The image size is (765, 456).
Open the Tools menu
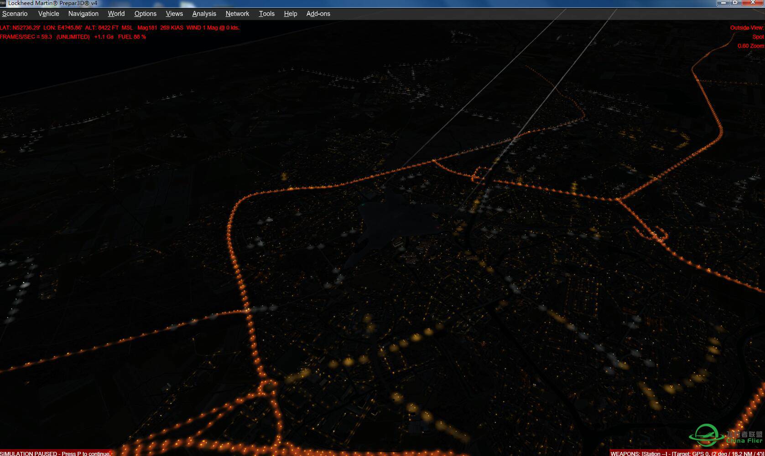pyautogui.click(x=267, y=14)
